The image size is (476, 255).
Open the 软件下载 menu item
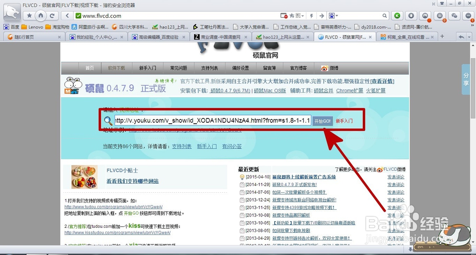pos(117,68)
